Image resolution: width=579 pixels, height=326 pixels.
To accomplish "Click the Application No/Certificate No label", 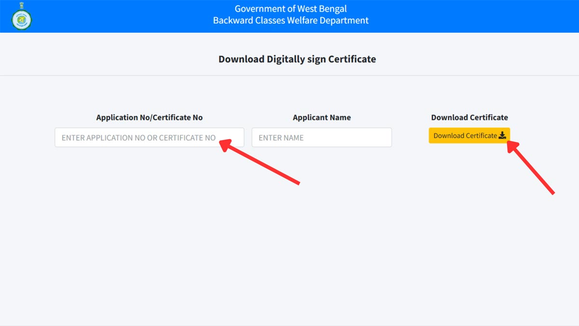I will [149, 117].
